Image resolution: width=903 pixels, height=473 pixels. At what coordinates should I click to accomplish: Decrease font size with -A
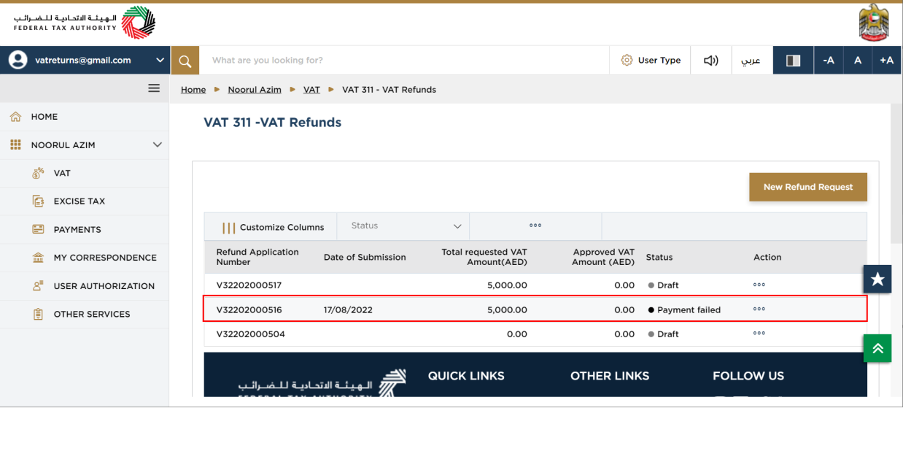coord(829,61)
